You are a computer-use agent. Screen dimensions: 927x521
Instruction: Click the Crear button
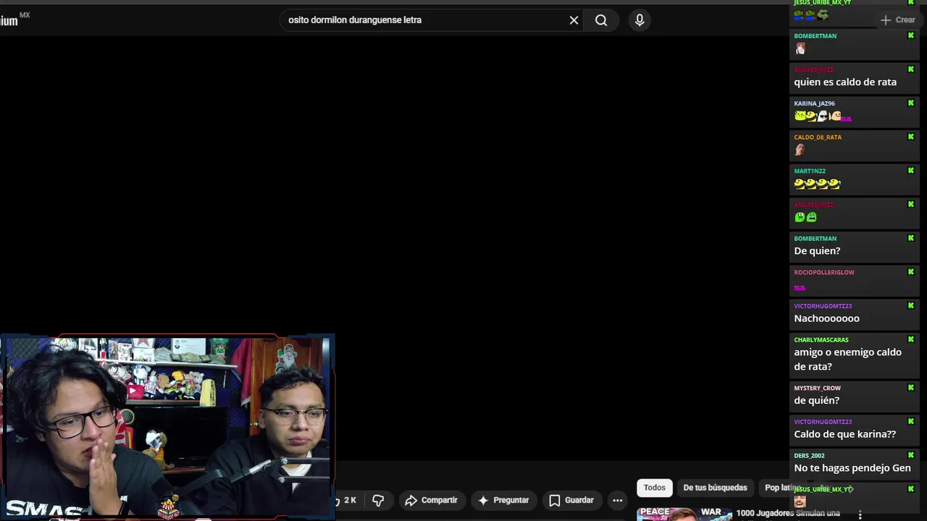tap(898, 20)
